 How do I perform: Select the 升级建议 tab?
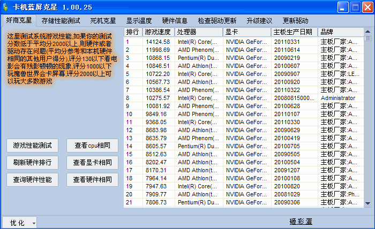(259, 21)
